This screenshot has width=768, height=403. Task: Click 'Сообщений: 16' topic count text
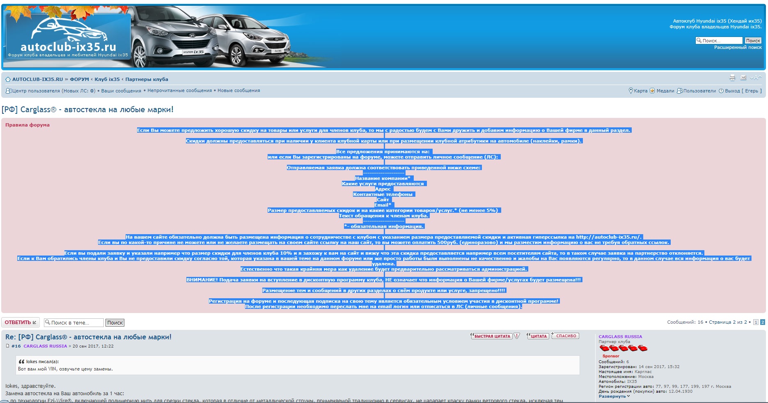tap(685, 322)
